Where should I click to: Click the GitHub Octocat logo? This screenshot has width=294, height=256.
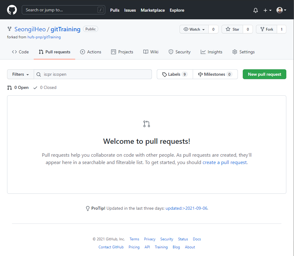[12, 10]
